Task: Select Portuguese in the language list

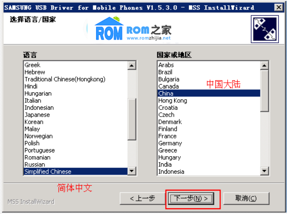Action: (x=76, y=150)
